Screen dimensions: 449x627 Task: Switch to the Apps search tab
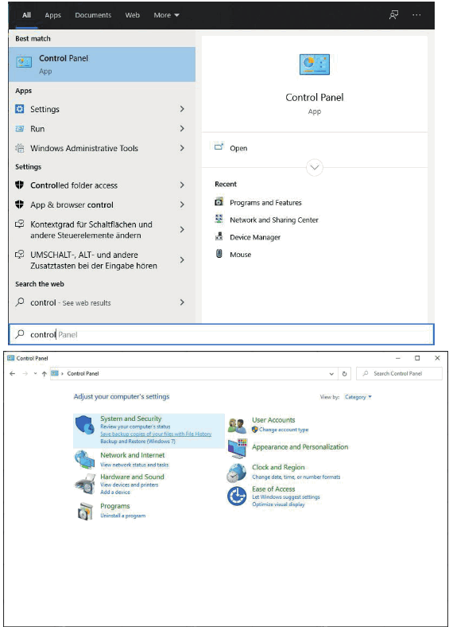pyautogui.click(x=52, y=15)
